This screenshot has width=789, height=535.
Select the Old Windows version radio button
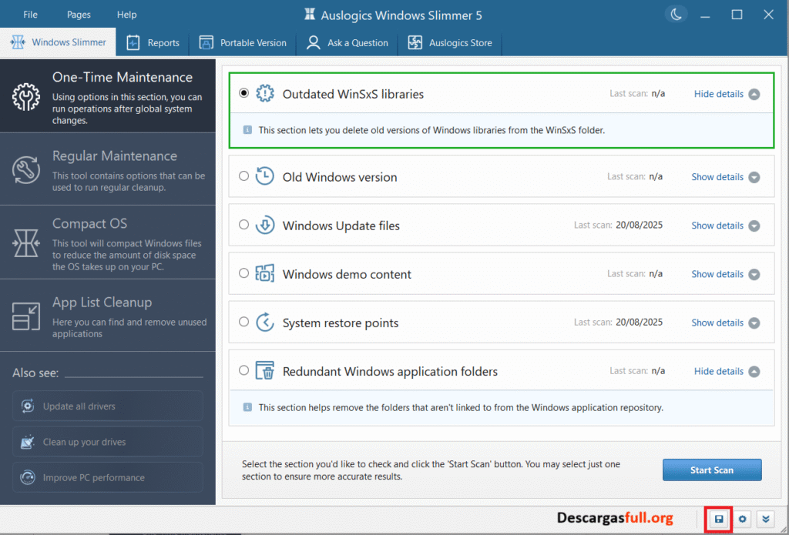[243, 176]
